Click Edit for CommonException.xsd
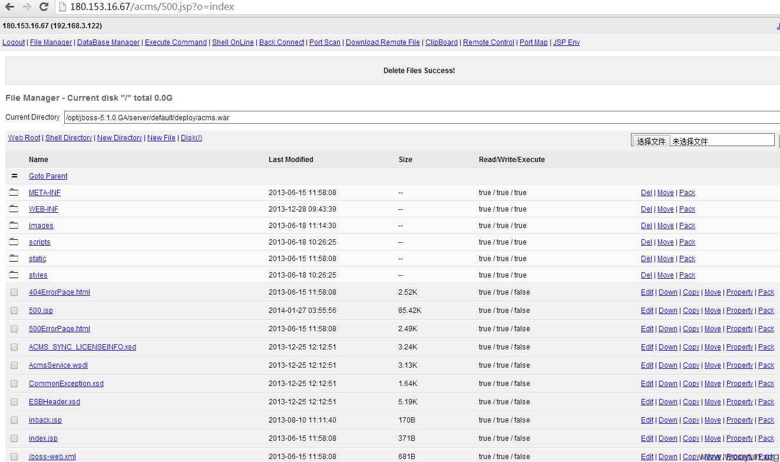This screenshot has height=462, width=780. tap(647, 384)
